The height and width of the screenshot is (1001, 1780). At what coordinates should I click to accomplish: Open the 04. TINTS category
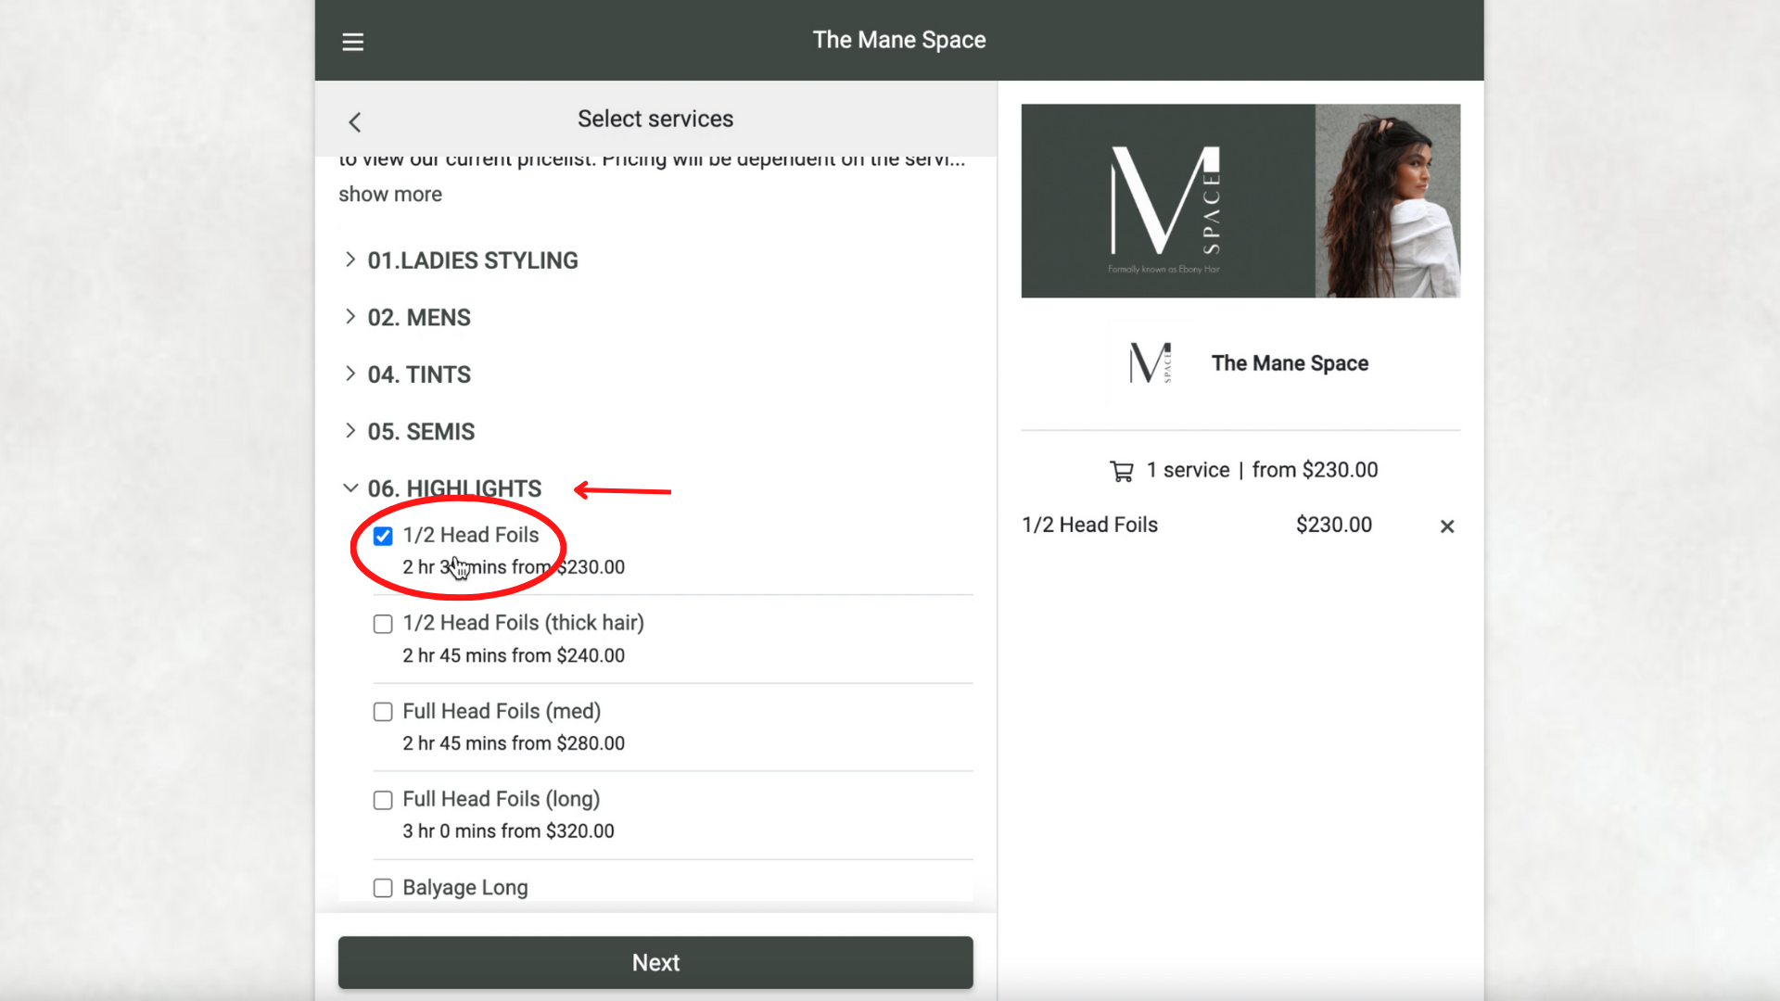pyautogui.click(x=418, y=374)
